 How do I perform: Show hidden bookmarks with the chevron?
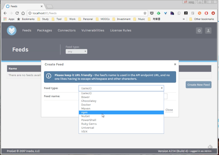pos(184,19)
